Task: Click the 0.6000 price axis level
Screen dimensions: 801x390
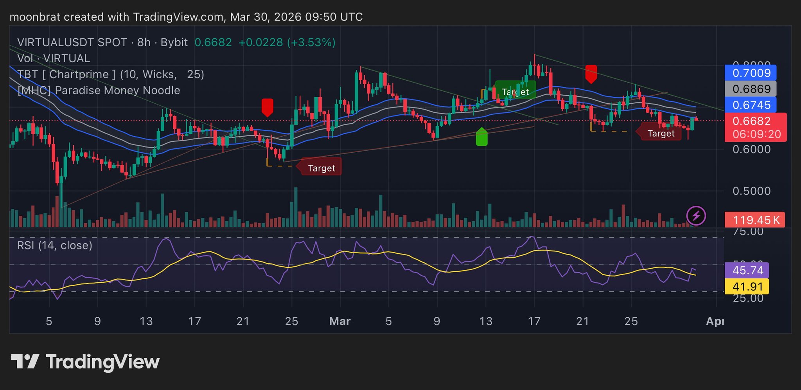Action: tap(751, 149)
